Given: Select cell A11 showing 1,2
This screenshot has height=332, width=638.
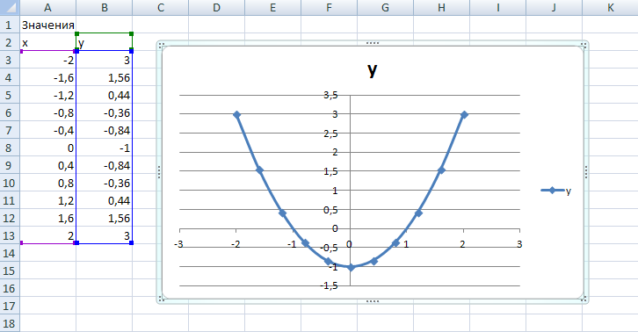Looking at the screenshot, I should 48,200.
